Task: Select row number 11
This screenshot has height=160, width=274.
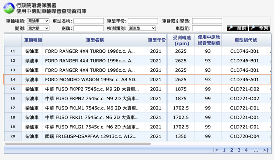Action: click(13, 51)
